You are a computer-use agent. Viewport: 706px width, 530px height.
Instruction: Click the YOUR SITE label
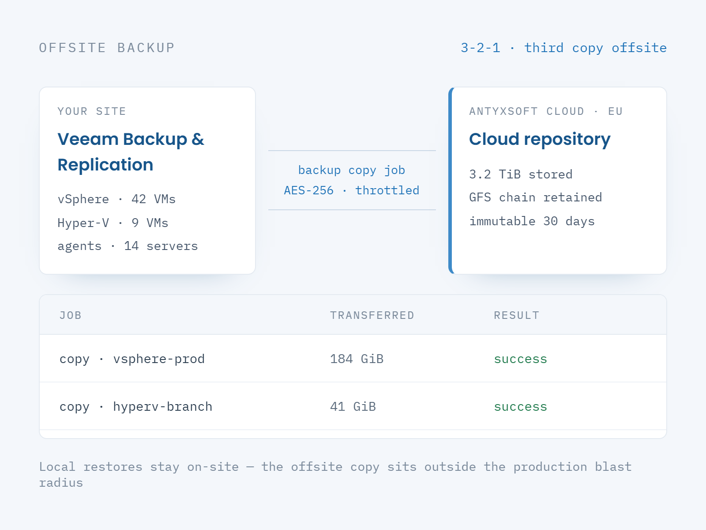click(x=92, y=111)
